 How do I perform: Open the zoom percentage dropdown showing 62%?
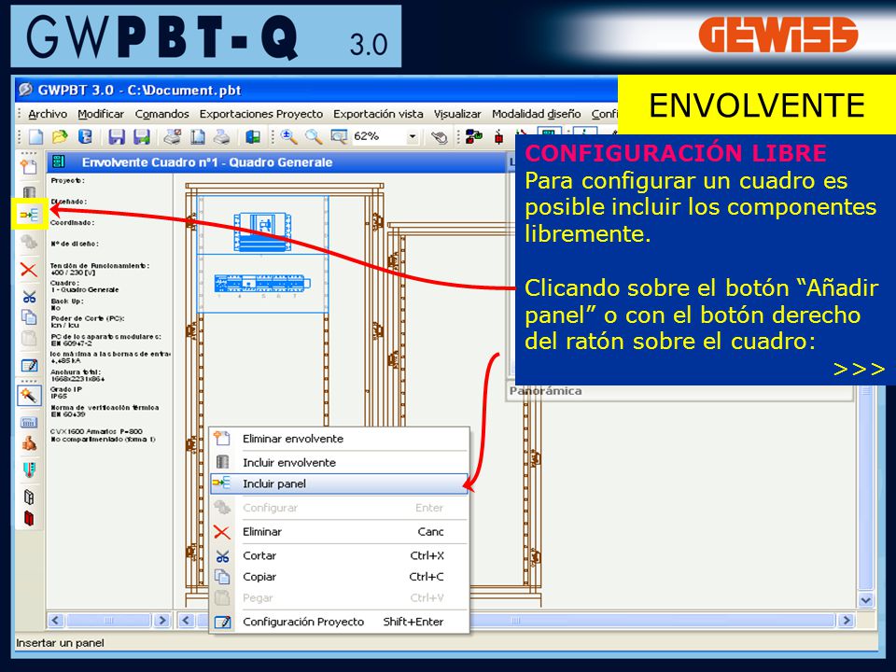(412, 137)
